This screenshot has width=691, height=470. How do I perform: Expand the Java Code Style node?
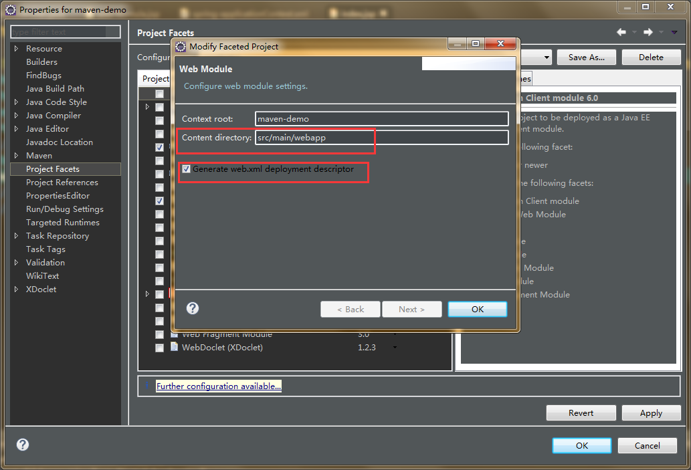[16, 102]
